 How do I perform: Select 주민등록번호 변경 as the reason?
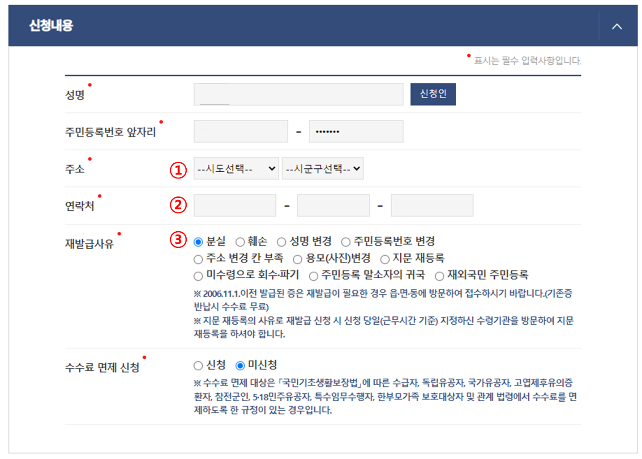pos(346,242)
